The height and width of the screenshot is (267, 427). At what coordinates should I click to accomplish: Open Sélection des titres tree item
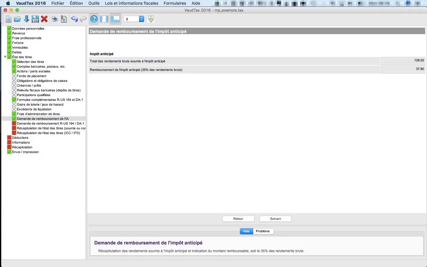point(31,62)
